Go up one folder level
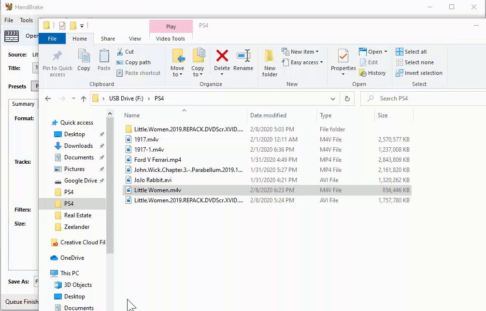The width and height of the screenshot is (486, 311). (x=84, y=99)
